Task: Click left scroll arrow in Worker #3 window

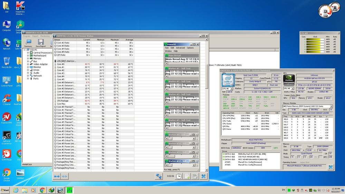Action: click(x=166, y=102)
